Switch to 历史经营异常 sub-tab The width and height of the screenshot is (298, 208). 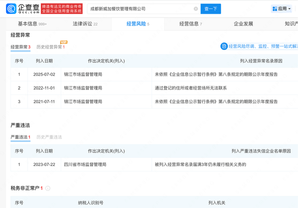click(x=49, y=47)
